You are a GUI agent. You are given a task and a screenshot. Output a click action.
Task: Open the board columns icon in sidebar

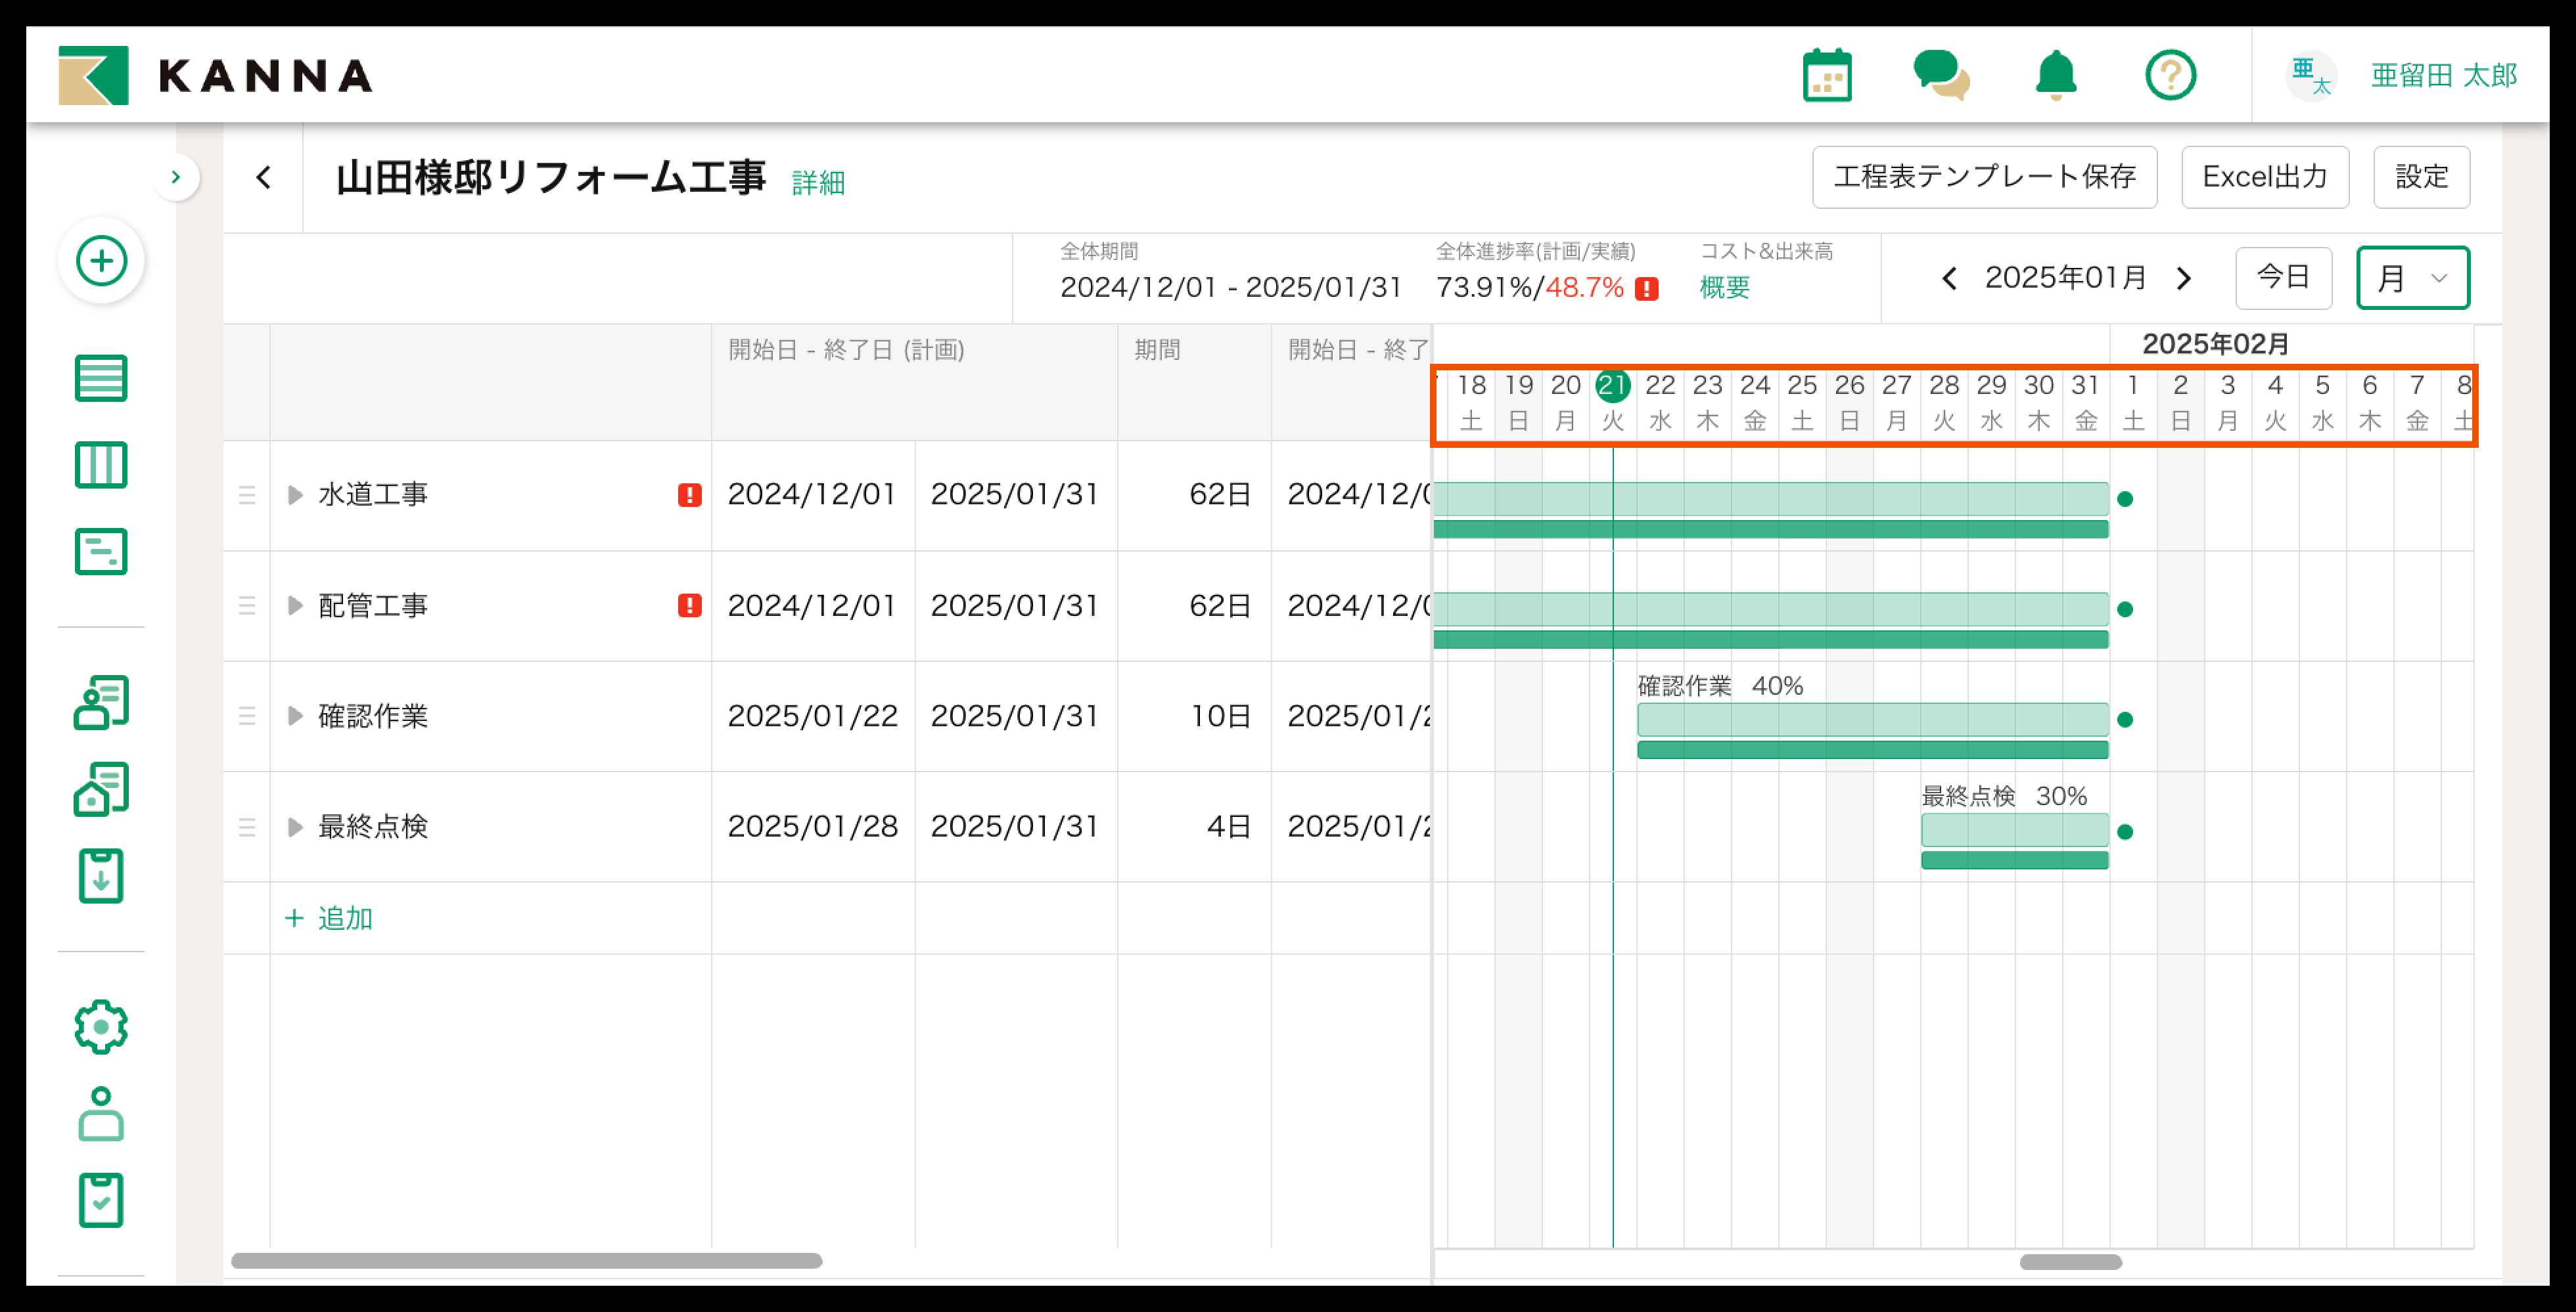click(x=101, y=465)
